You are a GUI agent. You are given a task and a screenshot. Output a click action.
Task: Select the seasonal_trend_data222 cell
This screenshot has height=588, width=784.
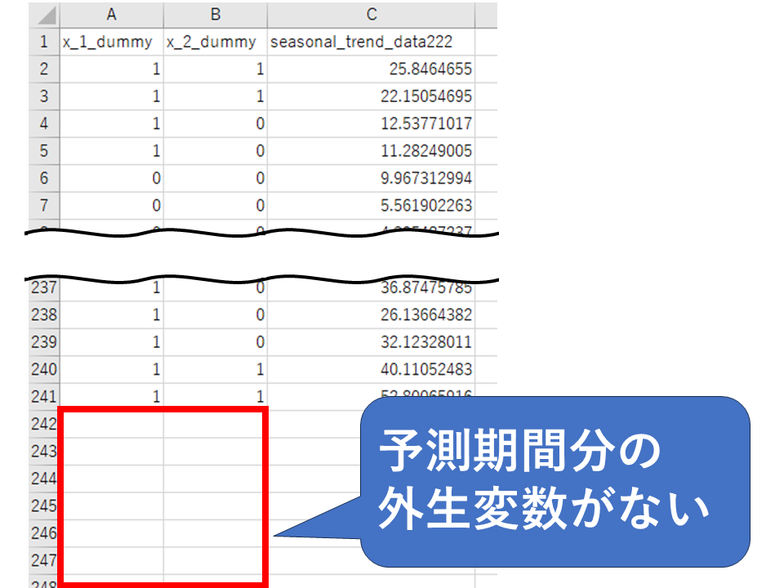pyautogui.click(x=371, y=42)
